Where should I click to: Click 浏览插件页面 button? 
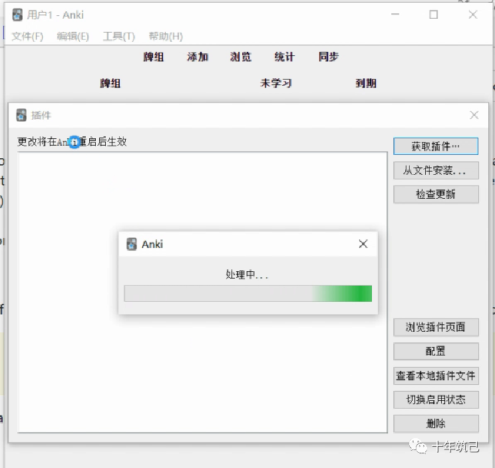(436, 327)
